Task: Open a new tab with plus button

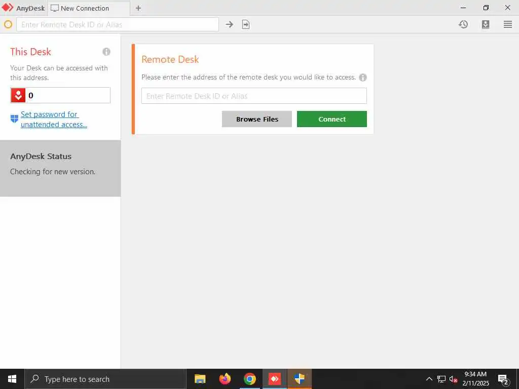Action: click(x=138, y=8)
